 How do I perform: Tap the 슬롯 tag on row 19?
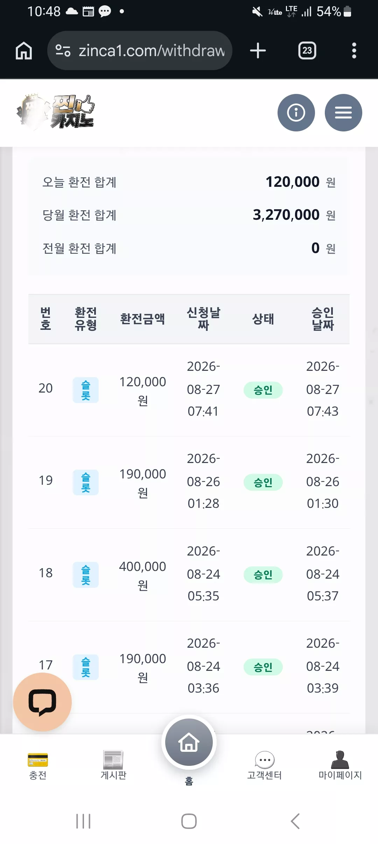(x=86, y=482)
